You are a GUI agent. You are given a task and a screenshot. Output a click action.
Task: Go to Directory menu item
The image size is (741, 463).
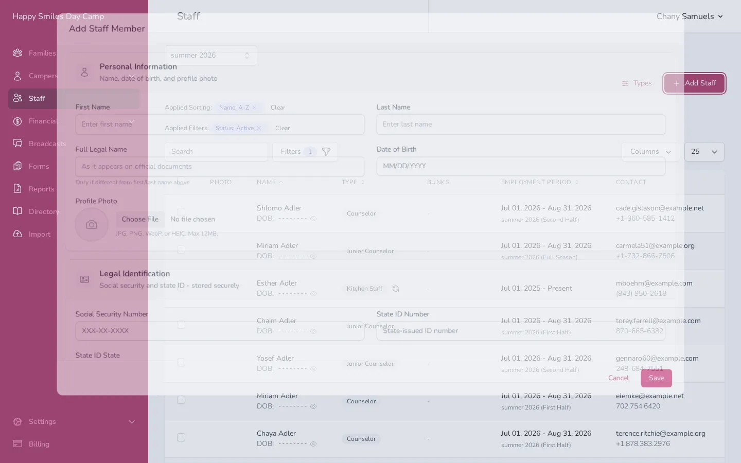[44, 211]
